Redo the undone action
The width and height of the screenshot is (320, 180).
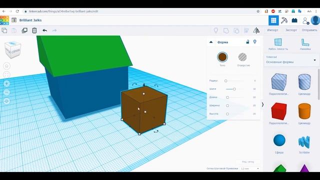(54, 30)
